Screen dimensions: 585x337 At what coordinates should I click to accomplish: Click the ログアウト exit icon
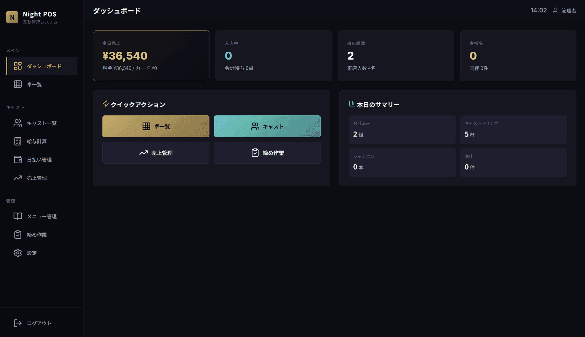click(18, 323)
